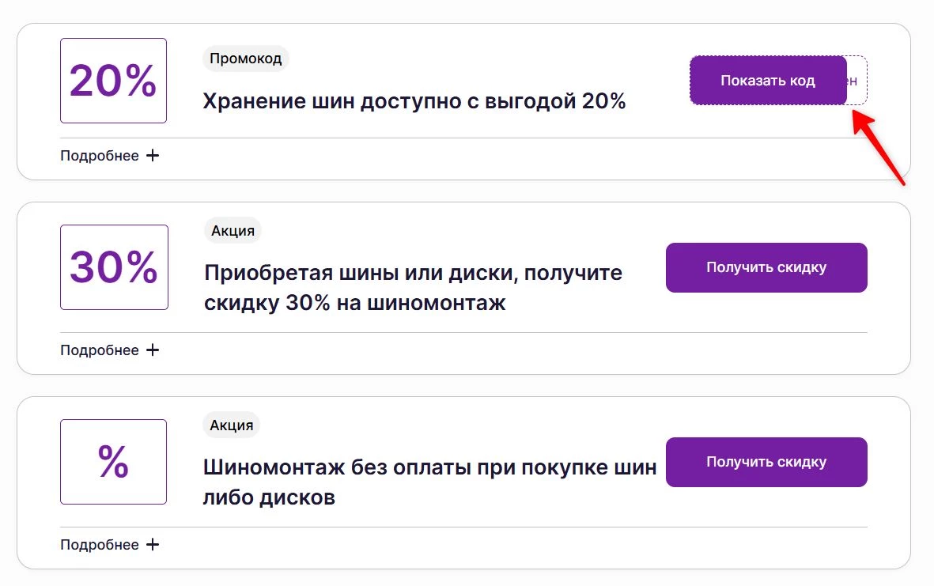The image size is (934, 586).
Task: Reveal the promo code with Показать код
Action: [769, 80]
